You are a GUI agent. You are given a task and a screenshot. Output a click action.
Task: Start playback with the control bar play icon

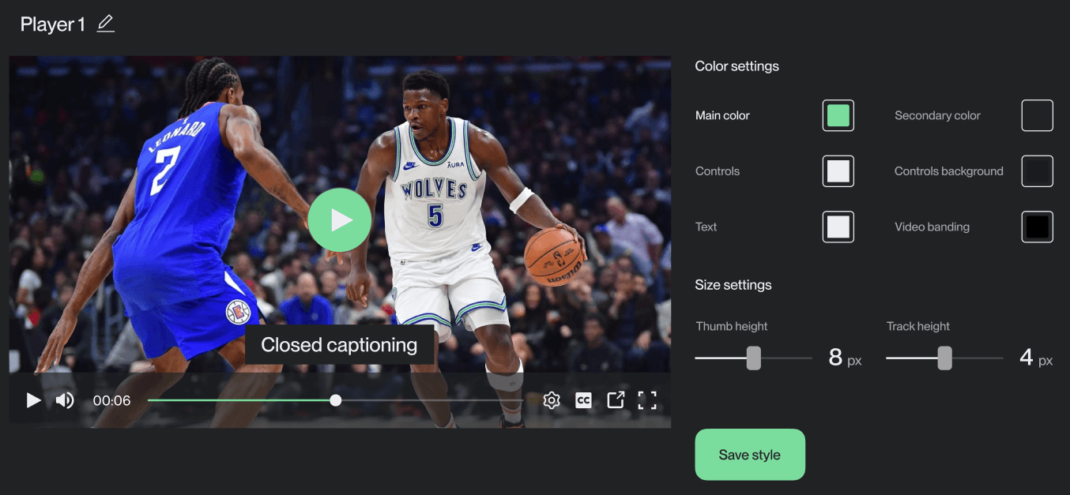33,400
